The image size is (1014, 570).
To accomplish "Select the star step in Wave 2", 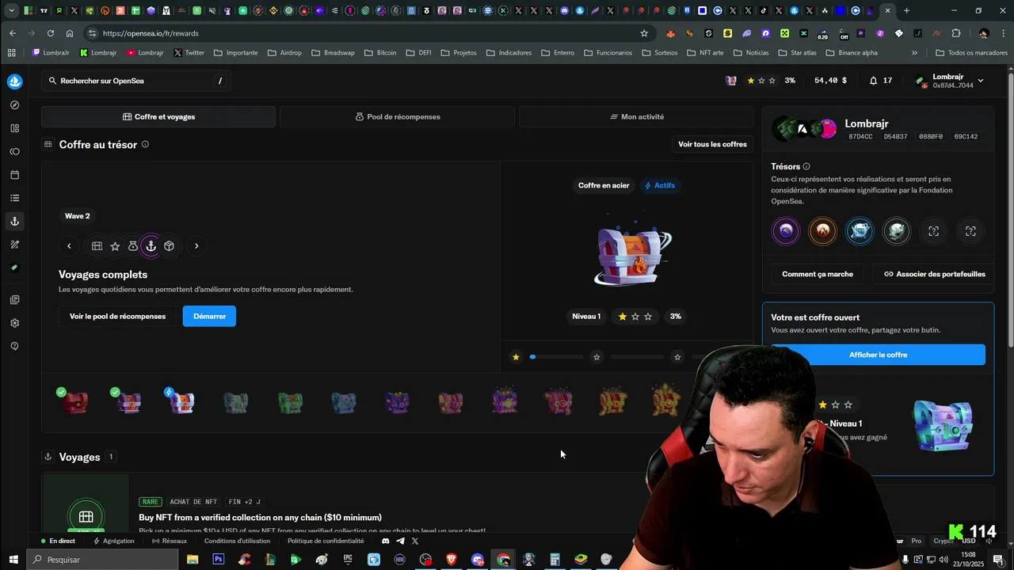I will 115,246.
